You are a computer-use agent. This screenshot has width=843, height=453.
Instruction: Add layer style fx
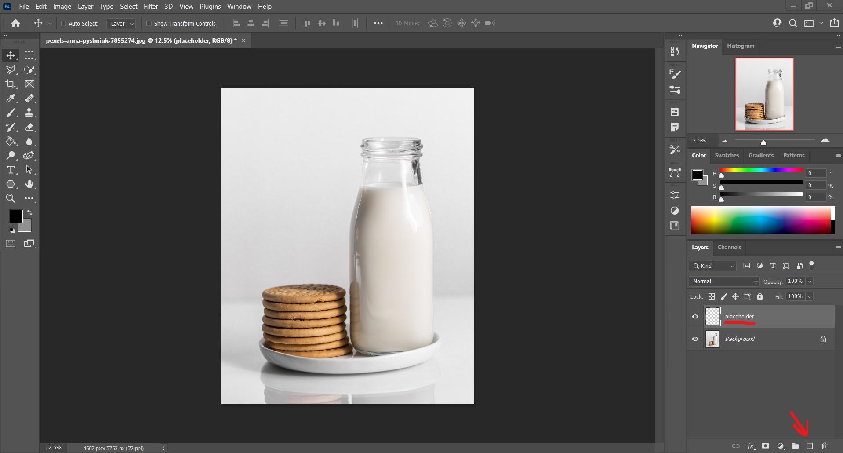[751, 446]
